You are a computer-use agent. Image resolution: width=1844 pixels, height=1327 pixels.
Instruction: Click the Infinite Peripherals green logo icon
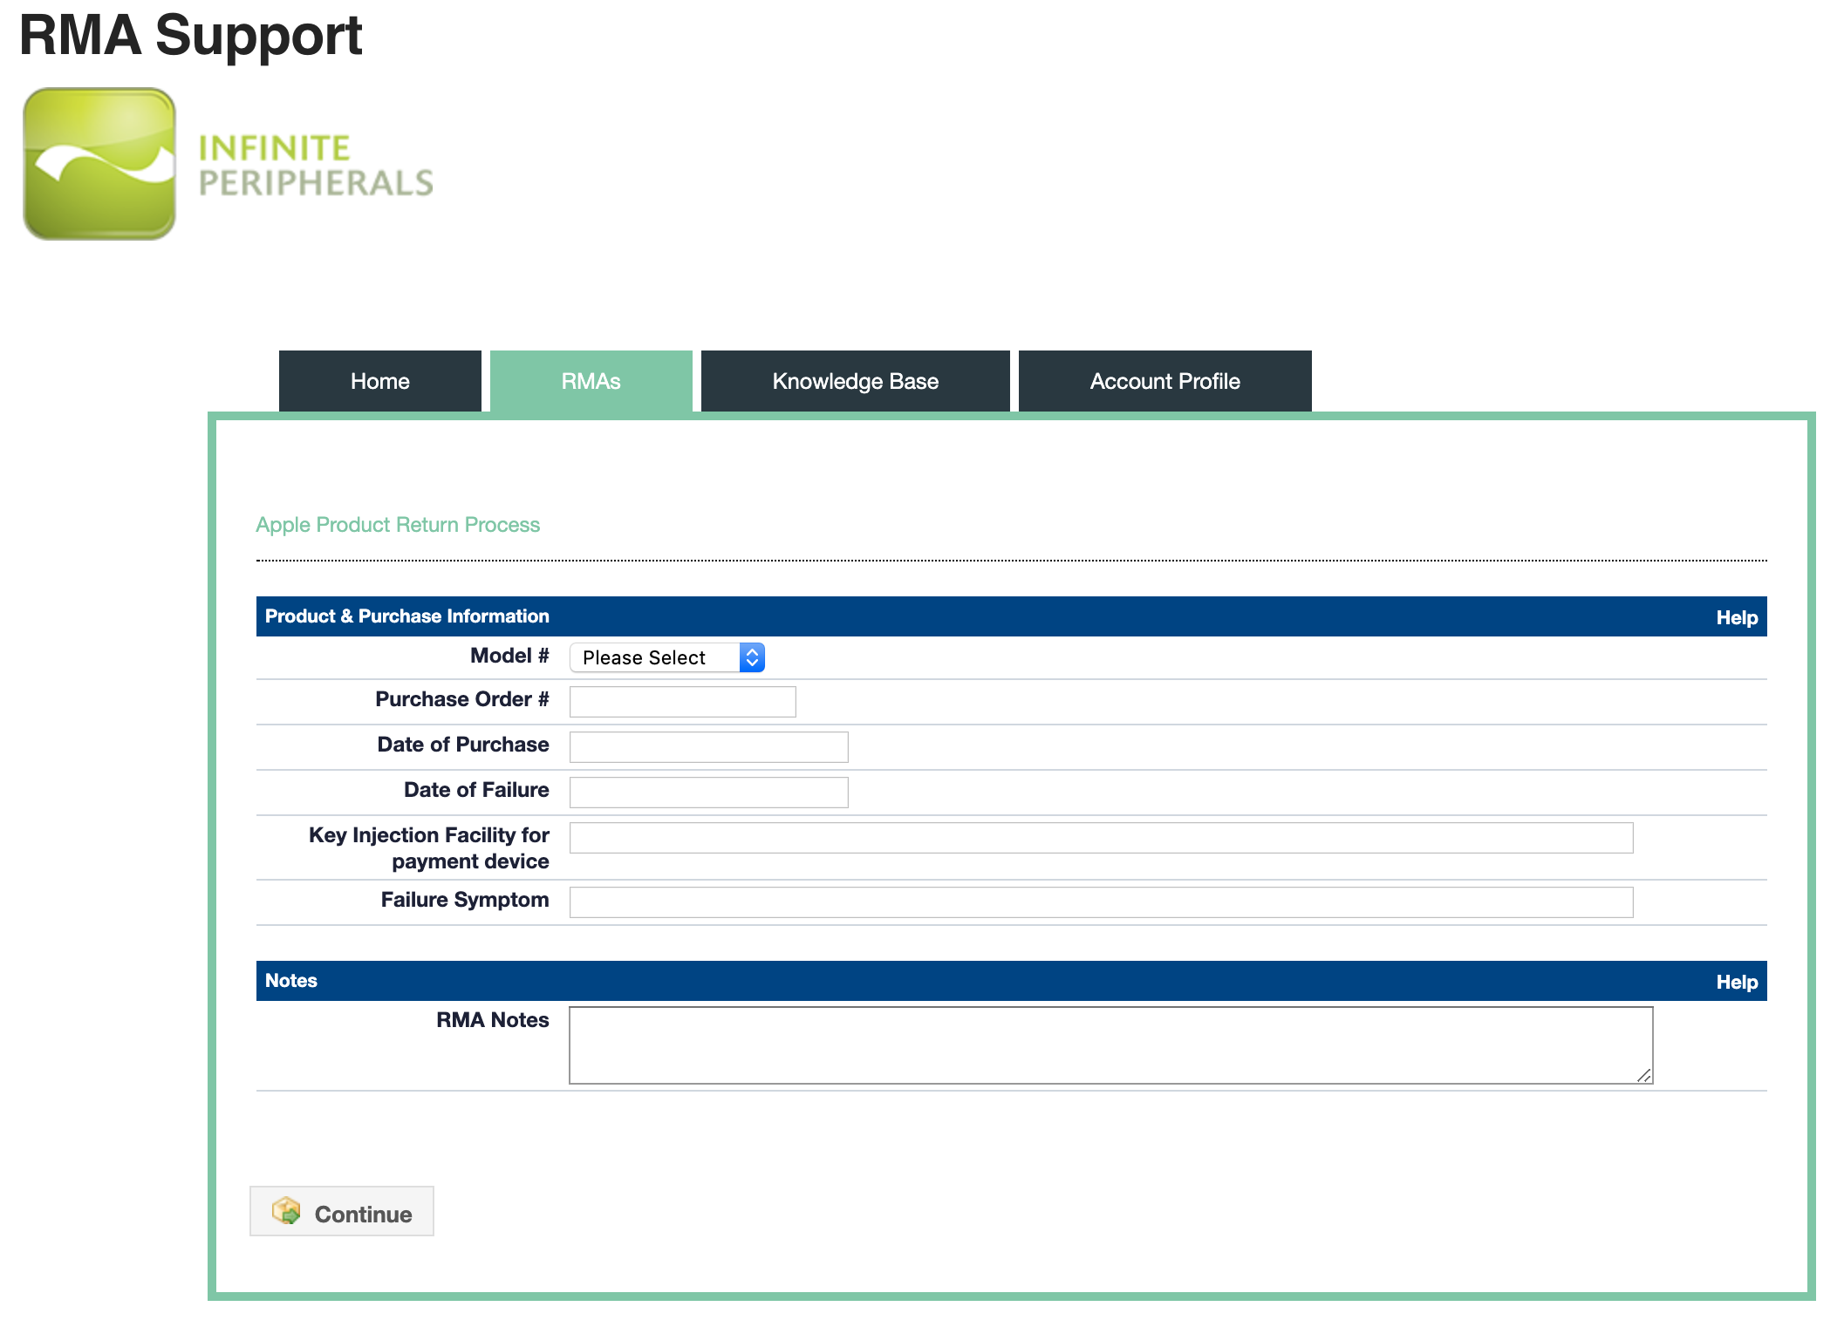click(99, 164)
